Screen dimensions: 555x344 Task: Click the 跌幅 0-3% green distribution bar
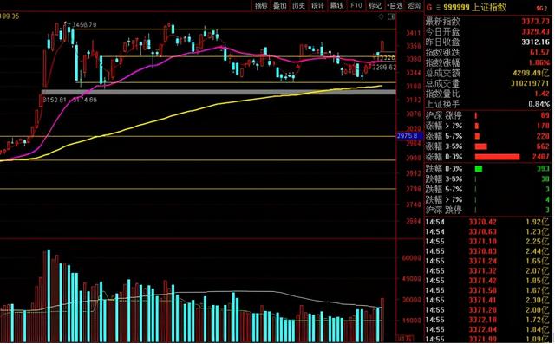(x=479, y=169)
